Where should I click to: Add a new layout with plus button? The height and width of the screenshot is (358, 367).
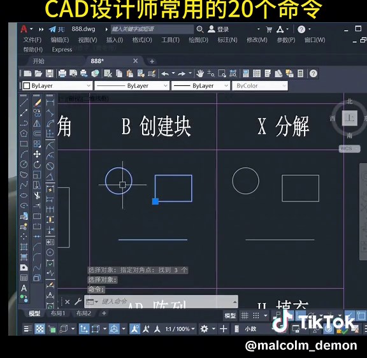click(x=104, y=313)
